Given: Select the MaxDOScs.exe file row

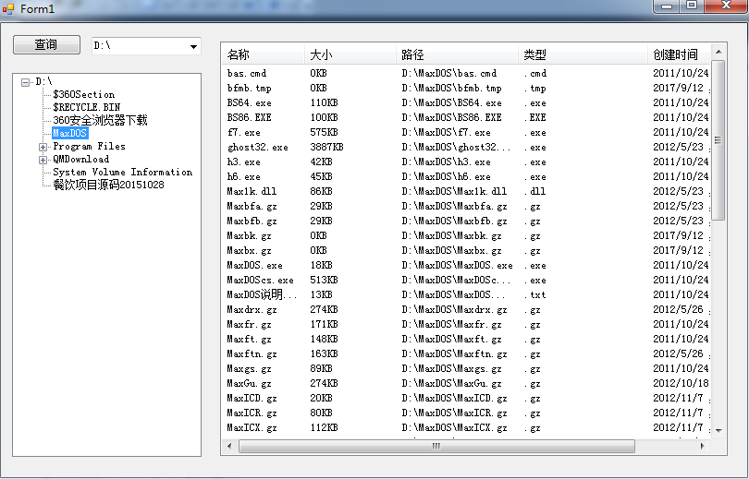Looking at the screenshot, I should [466, 281].
